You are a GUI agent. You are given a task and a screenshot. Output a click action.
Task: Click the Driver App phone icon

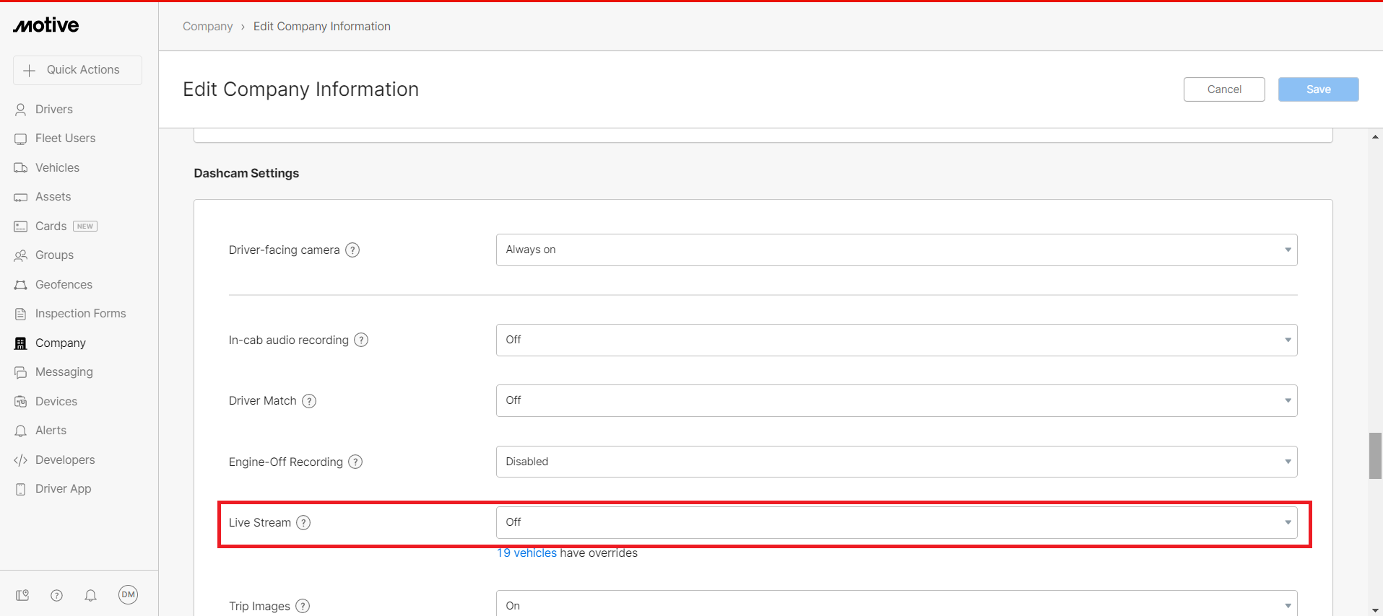(21, 489)
